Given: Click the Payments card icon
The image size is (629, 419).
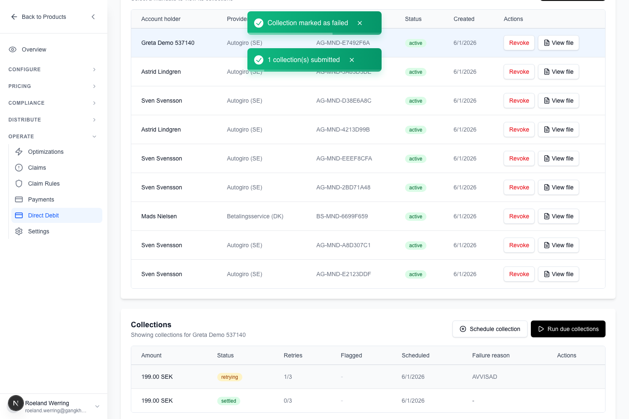Looking at the screenshot, I should pos(19,199).
